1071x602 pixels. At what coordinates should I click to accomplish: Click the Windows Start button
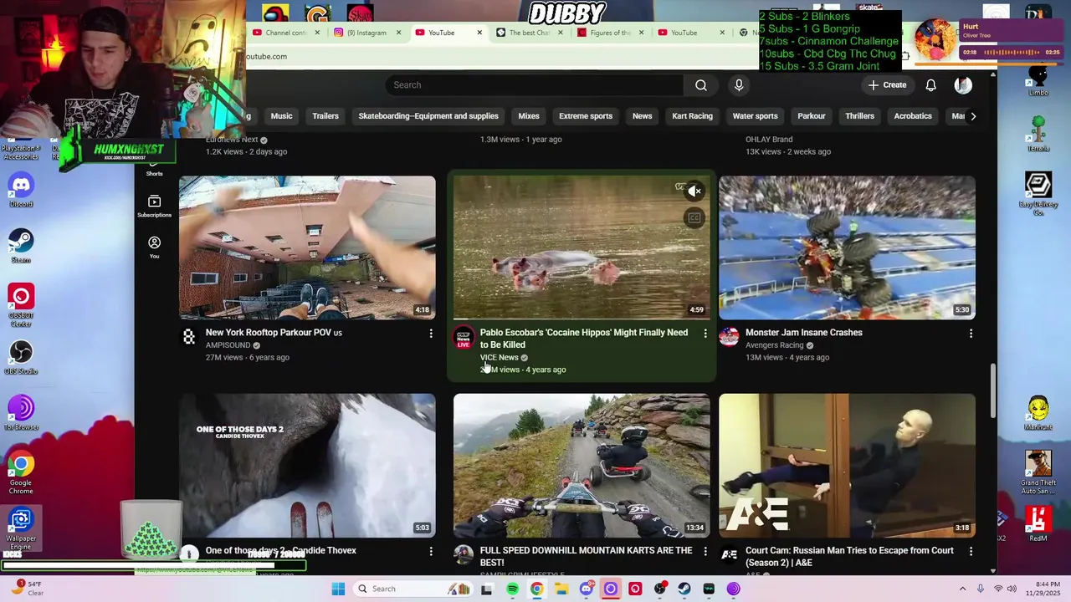point(338,589)
